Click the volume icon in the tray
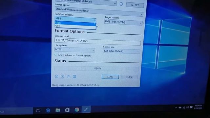Screen dimensions: 210x118 click(187, 107)
